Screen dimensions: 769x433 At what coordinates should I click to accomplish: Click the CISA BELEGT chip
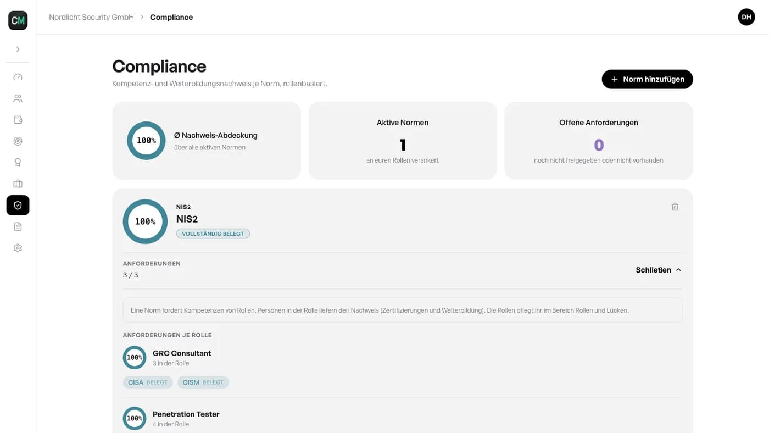click(x=148, y=382)
